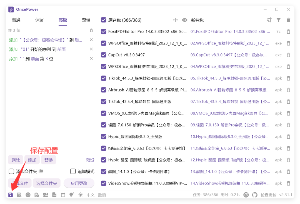Delete the CapCut_v8.3.0.3497 row via trash icon
This screenshot has height=204, width=300.
coord(289,55)
